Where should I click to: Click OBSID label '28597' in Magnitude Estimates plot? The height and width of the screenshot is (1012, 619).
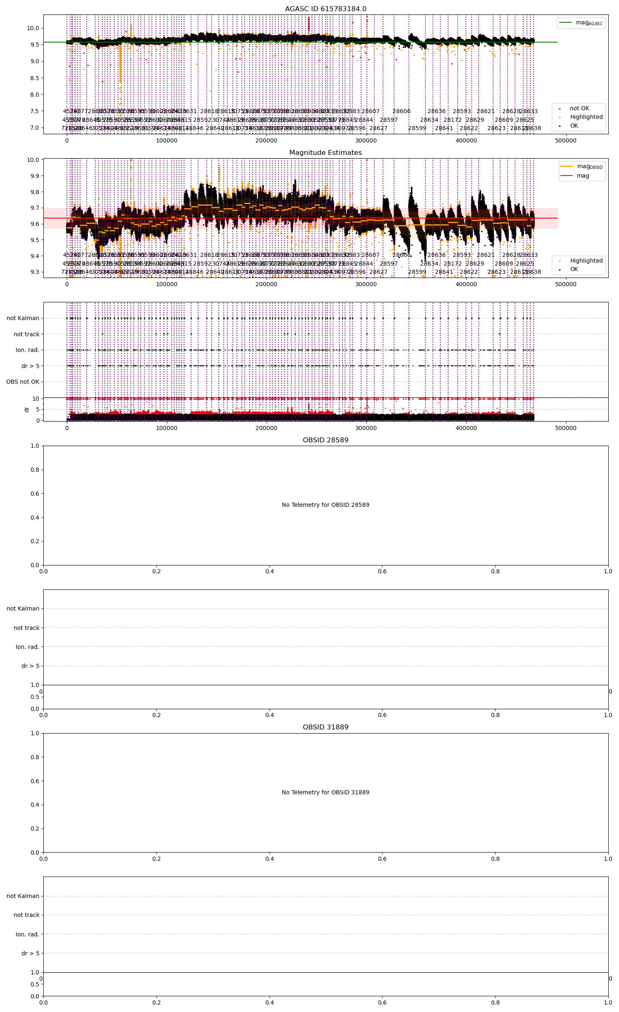pyautogui.click(x=389, y=264)
